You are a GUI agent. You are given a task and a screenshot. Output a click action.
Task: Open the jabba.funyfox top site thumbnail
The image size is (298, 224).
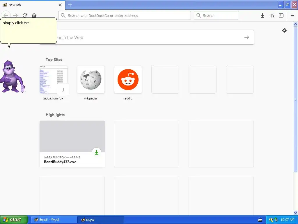pyautogui.click(x=54, y=80)
